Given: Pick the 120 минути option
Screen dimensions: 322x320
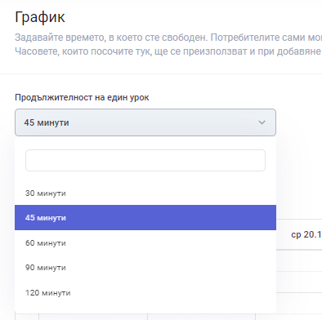Looking at the screenshot, I should 145,292.
